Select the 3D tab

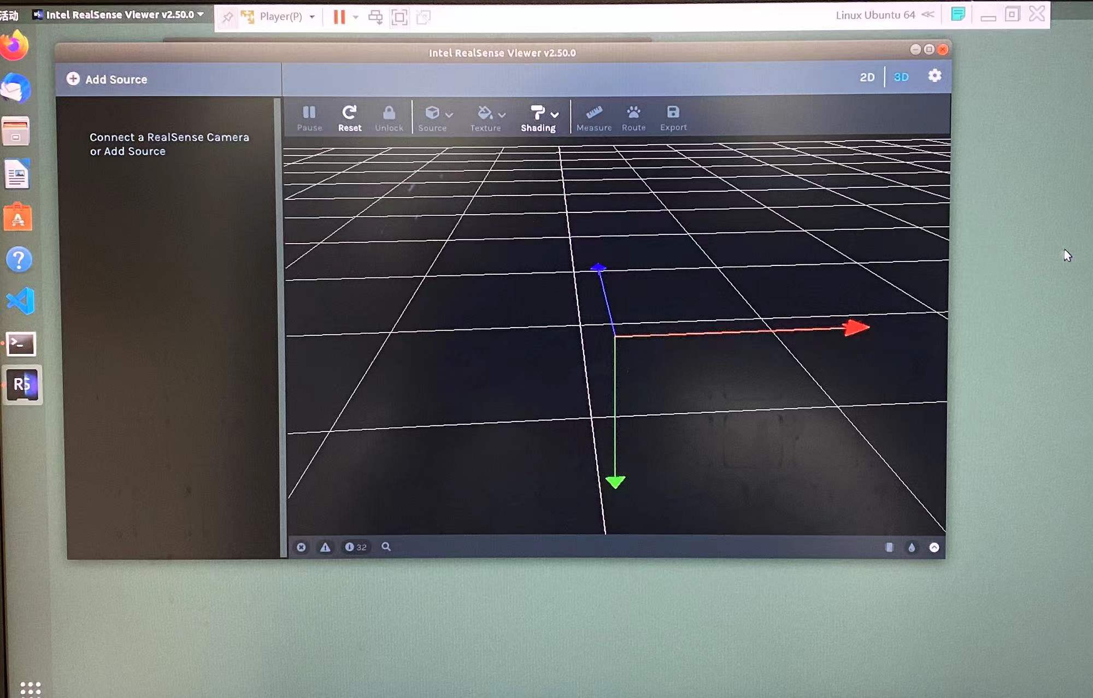tap(901, 77)
